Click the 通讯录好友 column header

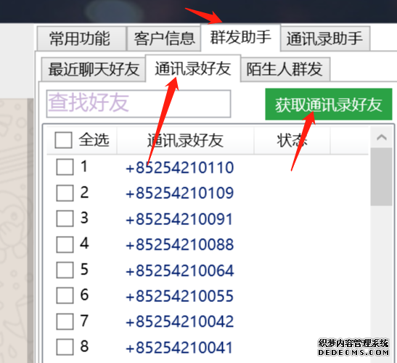point(185,140)
